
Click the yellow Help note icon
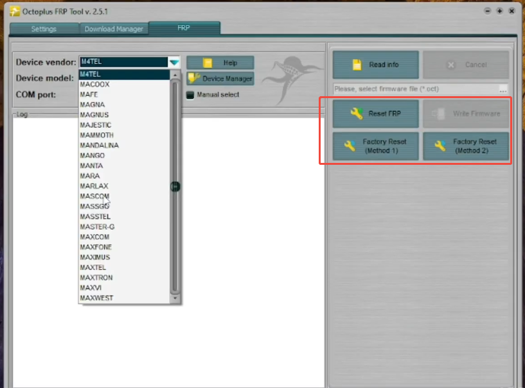click(x=208, y=63)
